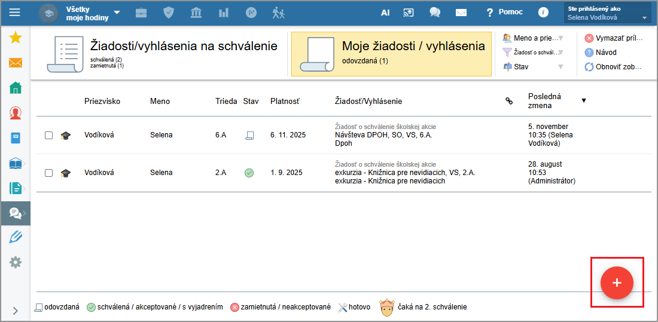Click the shield checkmark icon in top bar
The height and width of the screenshot is (322, 658).
(169, 13)
